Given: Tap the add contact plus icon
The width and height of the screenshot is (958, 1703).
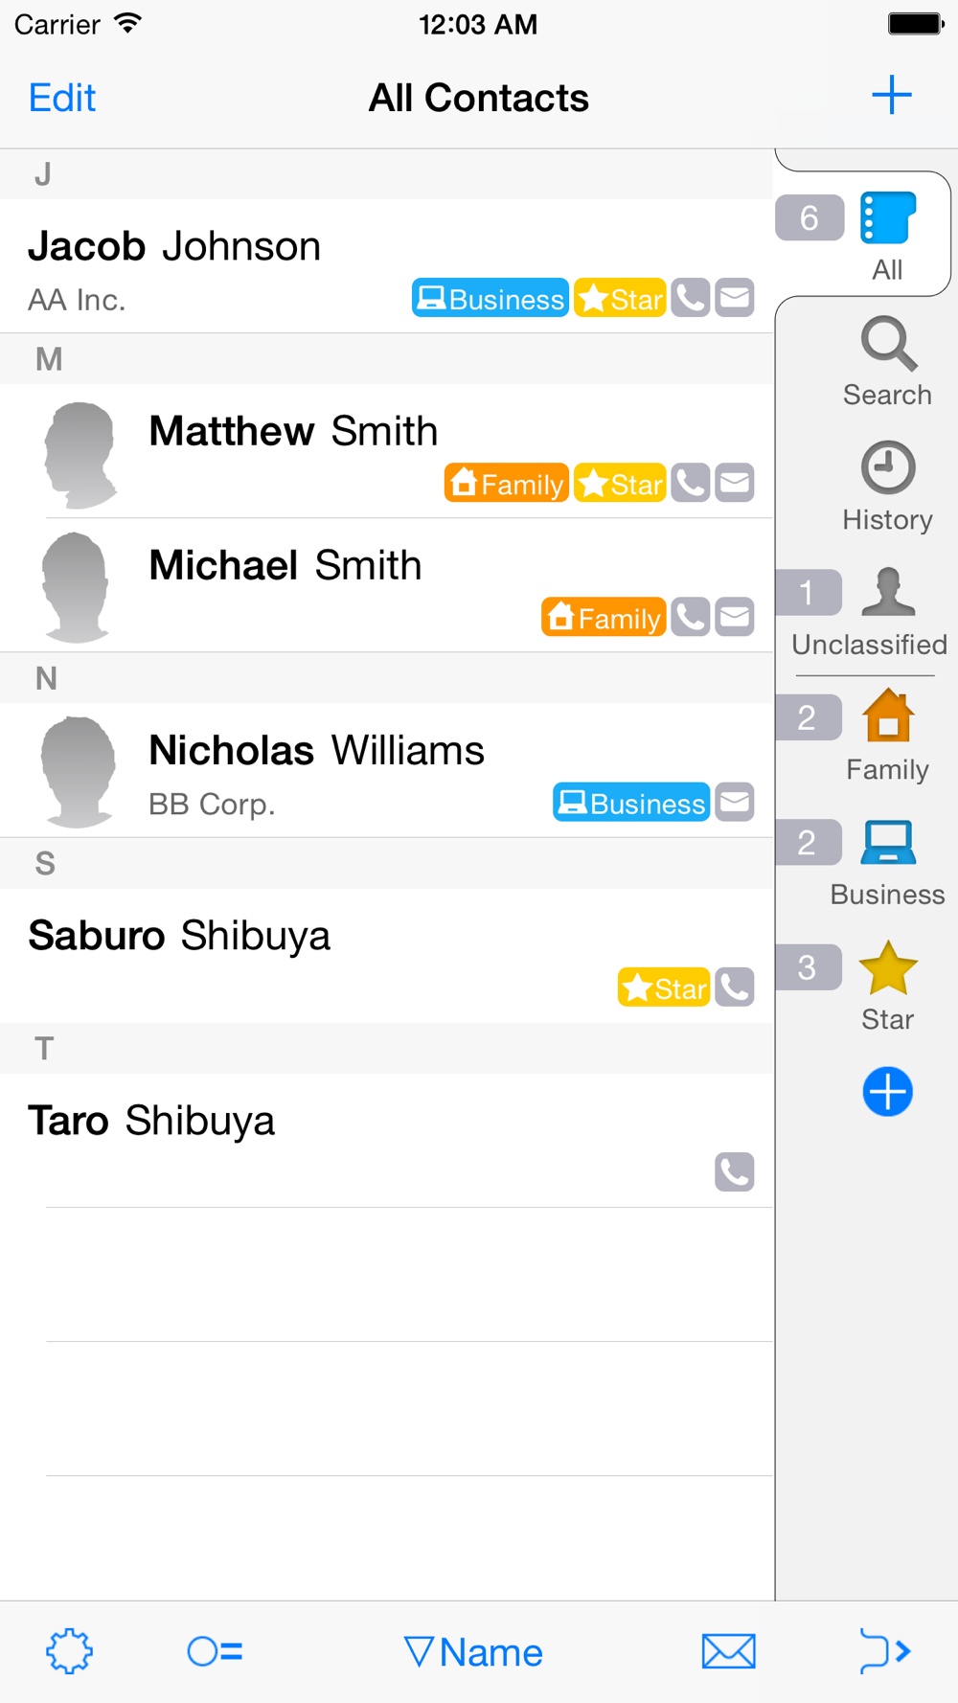Looking at the screenshot, I should point(891,96).
